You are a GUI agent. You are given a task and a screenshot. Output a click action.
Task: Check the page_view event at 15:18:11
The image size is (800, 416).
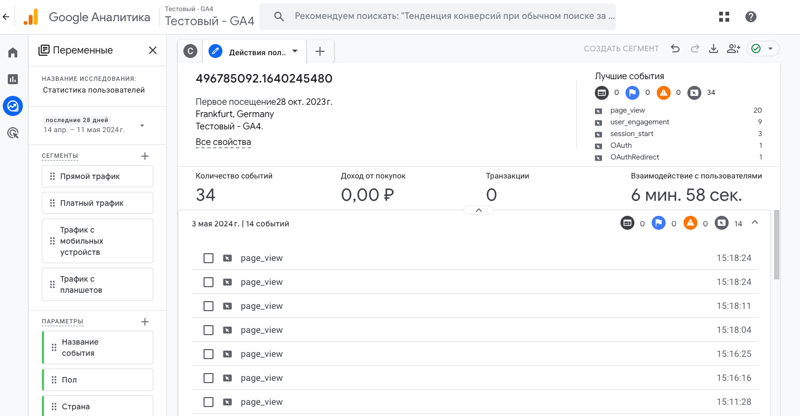pos(209,306)
